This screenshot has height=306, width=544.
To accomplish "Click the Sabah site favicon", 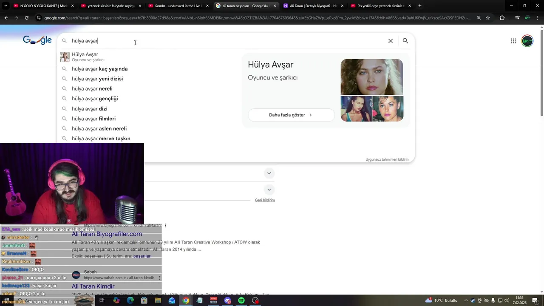I will [x=76, y=275].
